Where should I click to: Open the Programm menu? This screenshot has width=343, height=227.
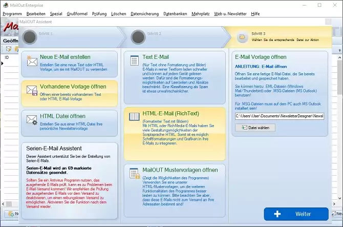(12, 13)
